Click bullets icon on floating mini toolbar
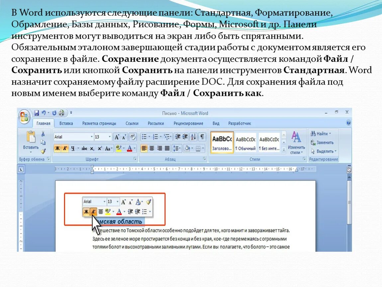 coord(144,212)
